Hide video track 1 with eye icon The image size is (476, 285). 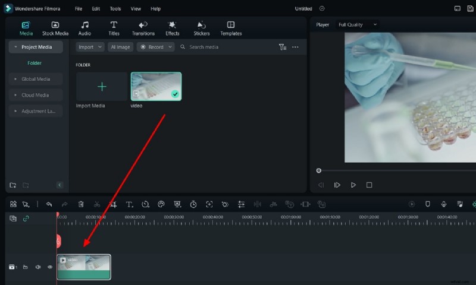50,267
